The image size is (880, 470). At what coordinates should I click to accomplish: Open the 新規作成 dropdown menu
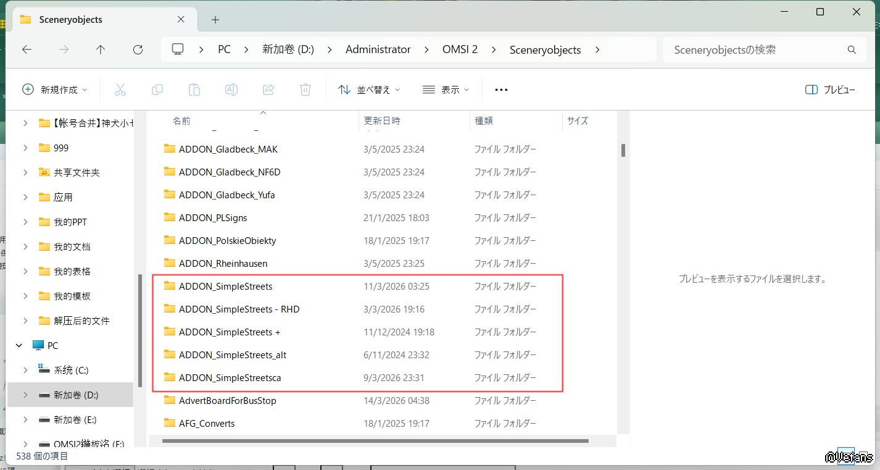[54, 90]
